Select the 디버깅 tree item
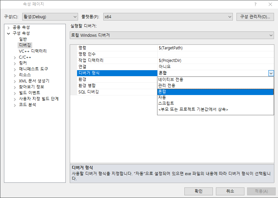The image size is (278, 198). point(25,45)
